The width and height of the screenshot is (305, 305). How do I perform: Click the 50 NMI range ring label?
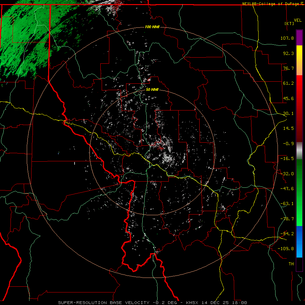152,90
